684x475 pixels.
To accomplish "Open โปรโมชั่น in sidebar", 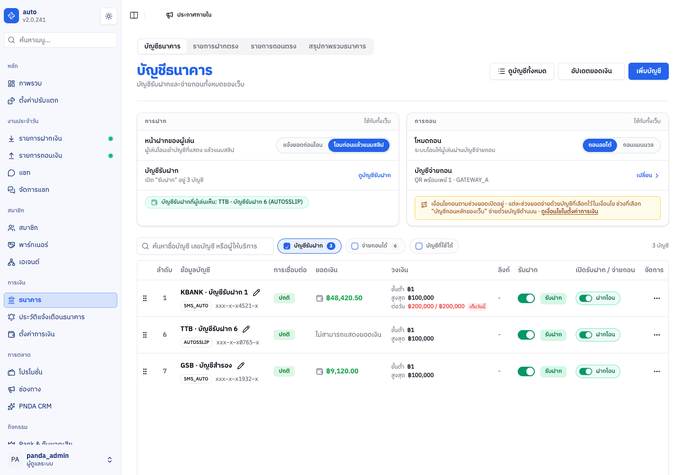I will point(60,372).
